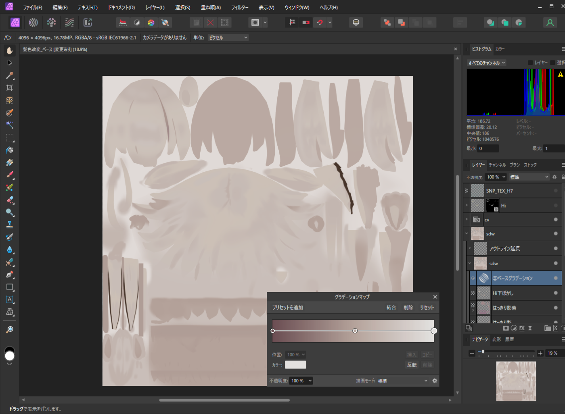Click the navigator zoom-in plus button
Image resolution: width=565 pixels, height=414 pixels.
540,353
